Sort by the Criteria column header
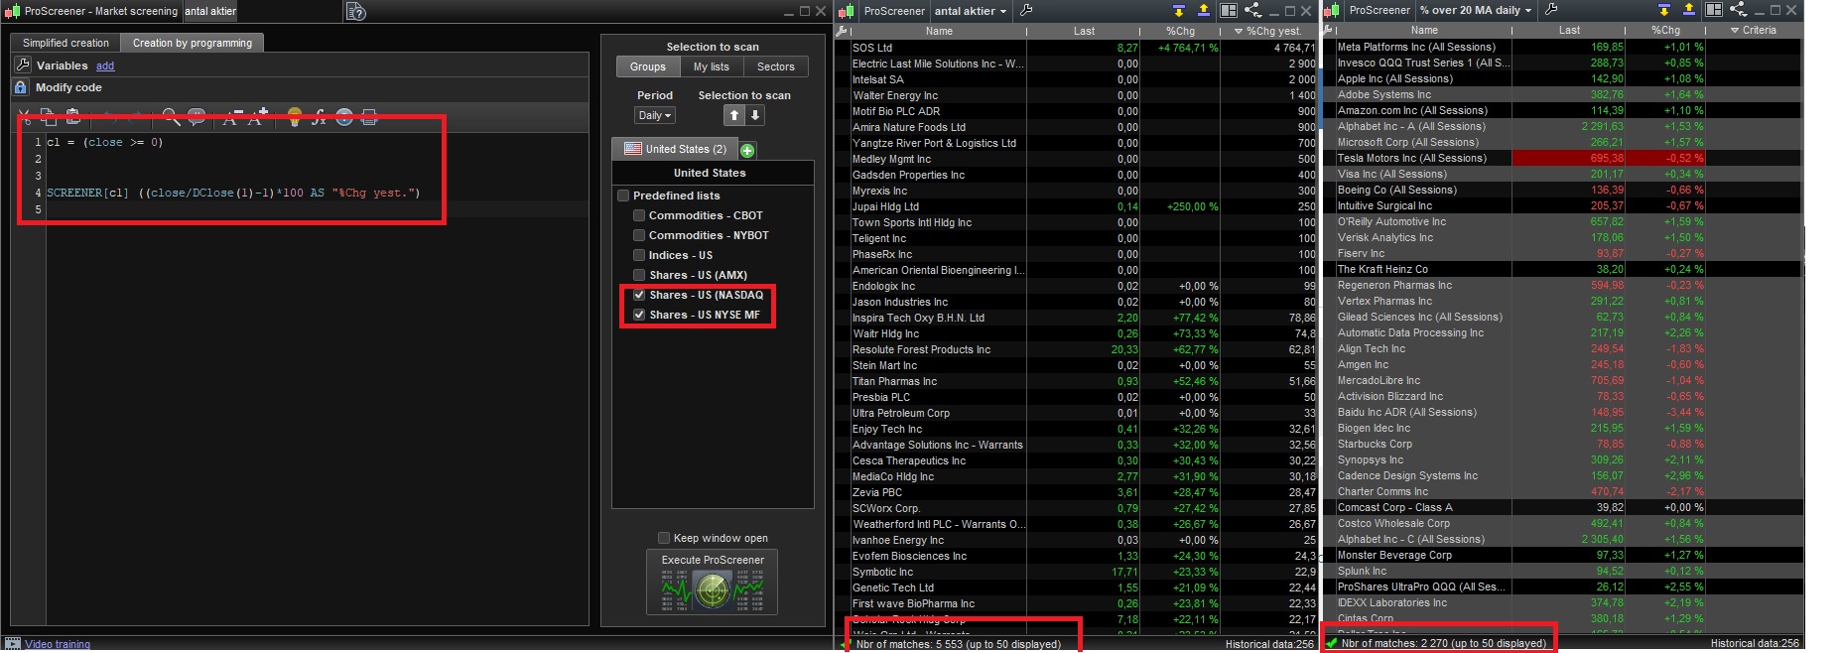The height and width of the screenshot is (653, 1839). click(1753, 31)
